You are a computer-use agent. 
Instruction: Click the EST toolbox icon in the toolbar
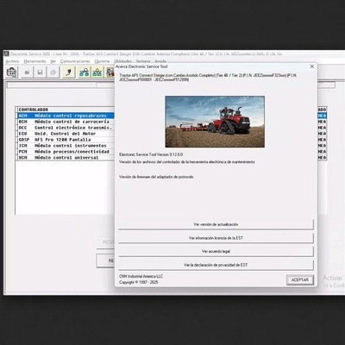pos(12,72)
